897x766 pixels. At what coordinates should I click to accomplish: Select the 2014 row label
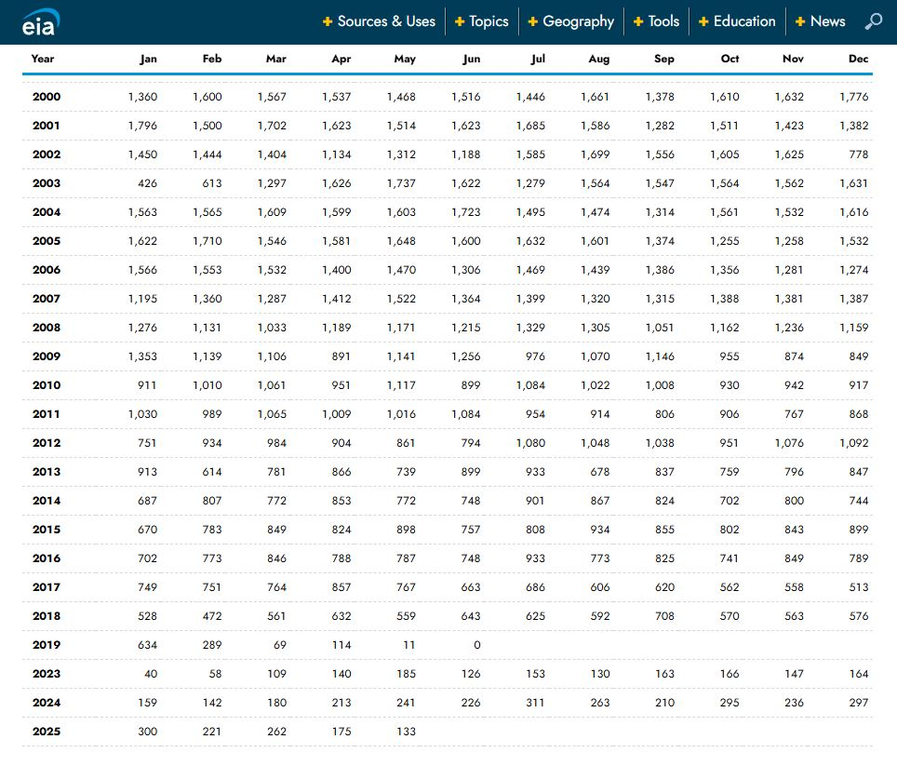pos(47,501)
